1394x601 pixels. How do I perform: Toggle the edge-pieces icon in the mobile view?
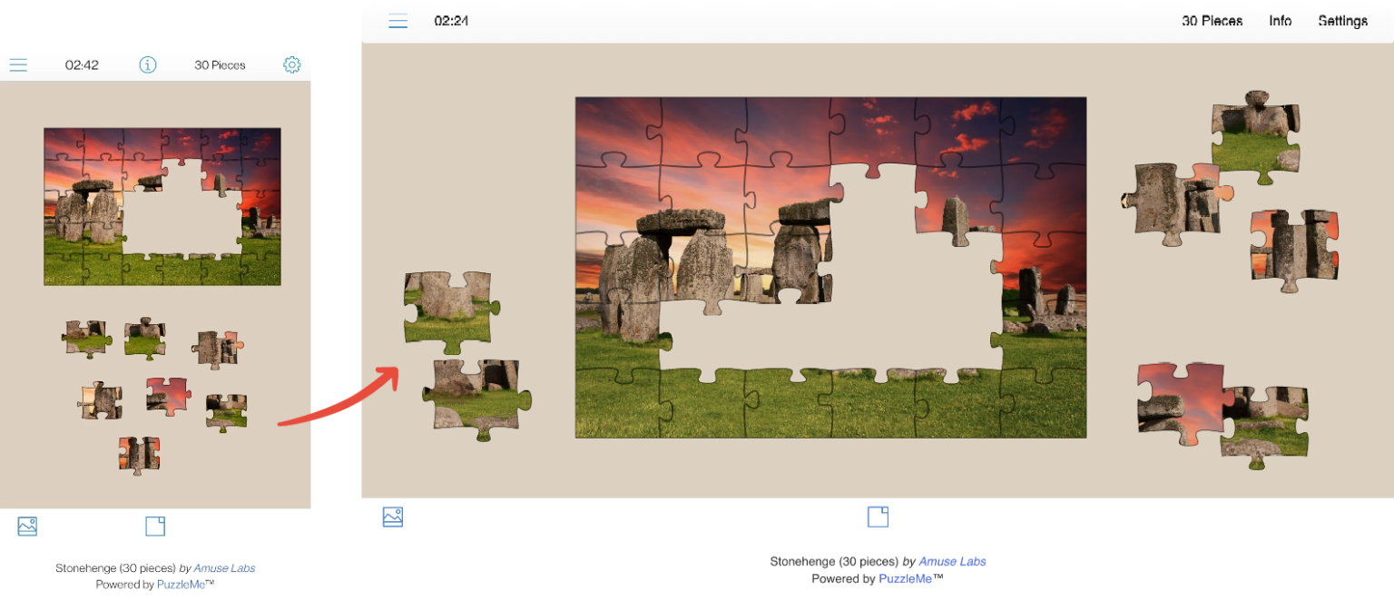click(x=155, y=526)
